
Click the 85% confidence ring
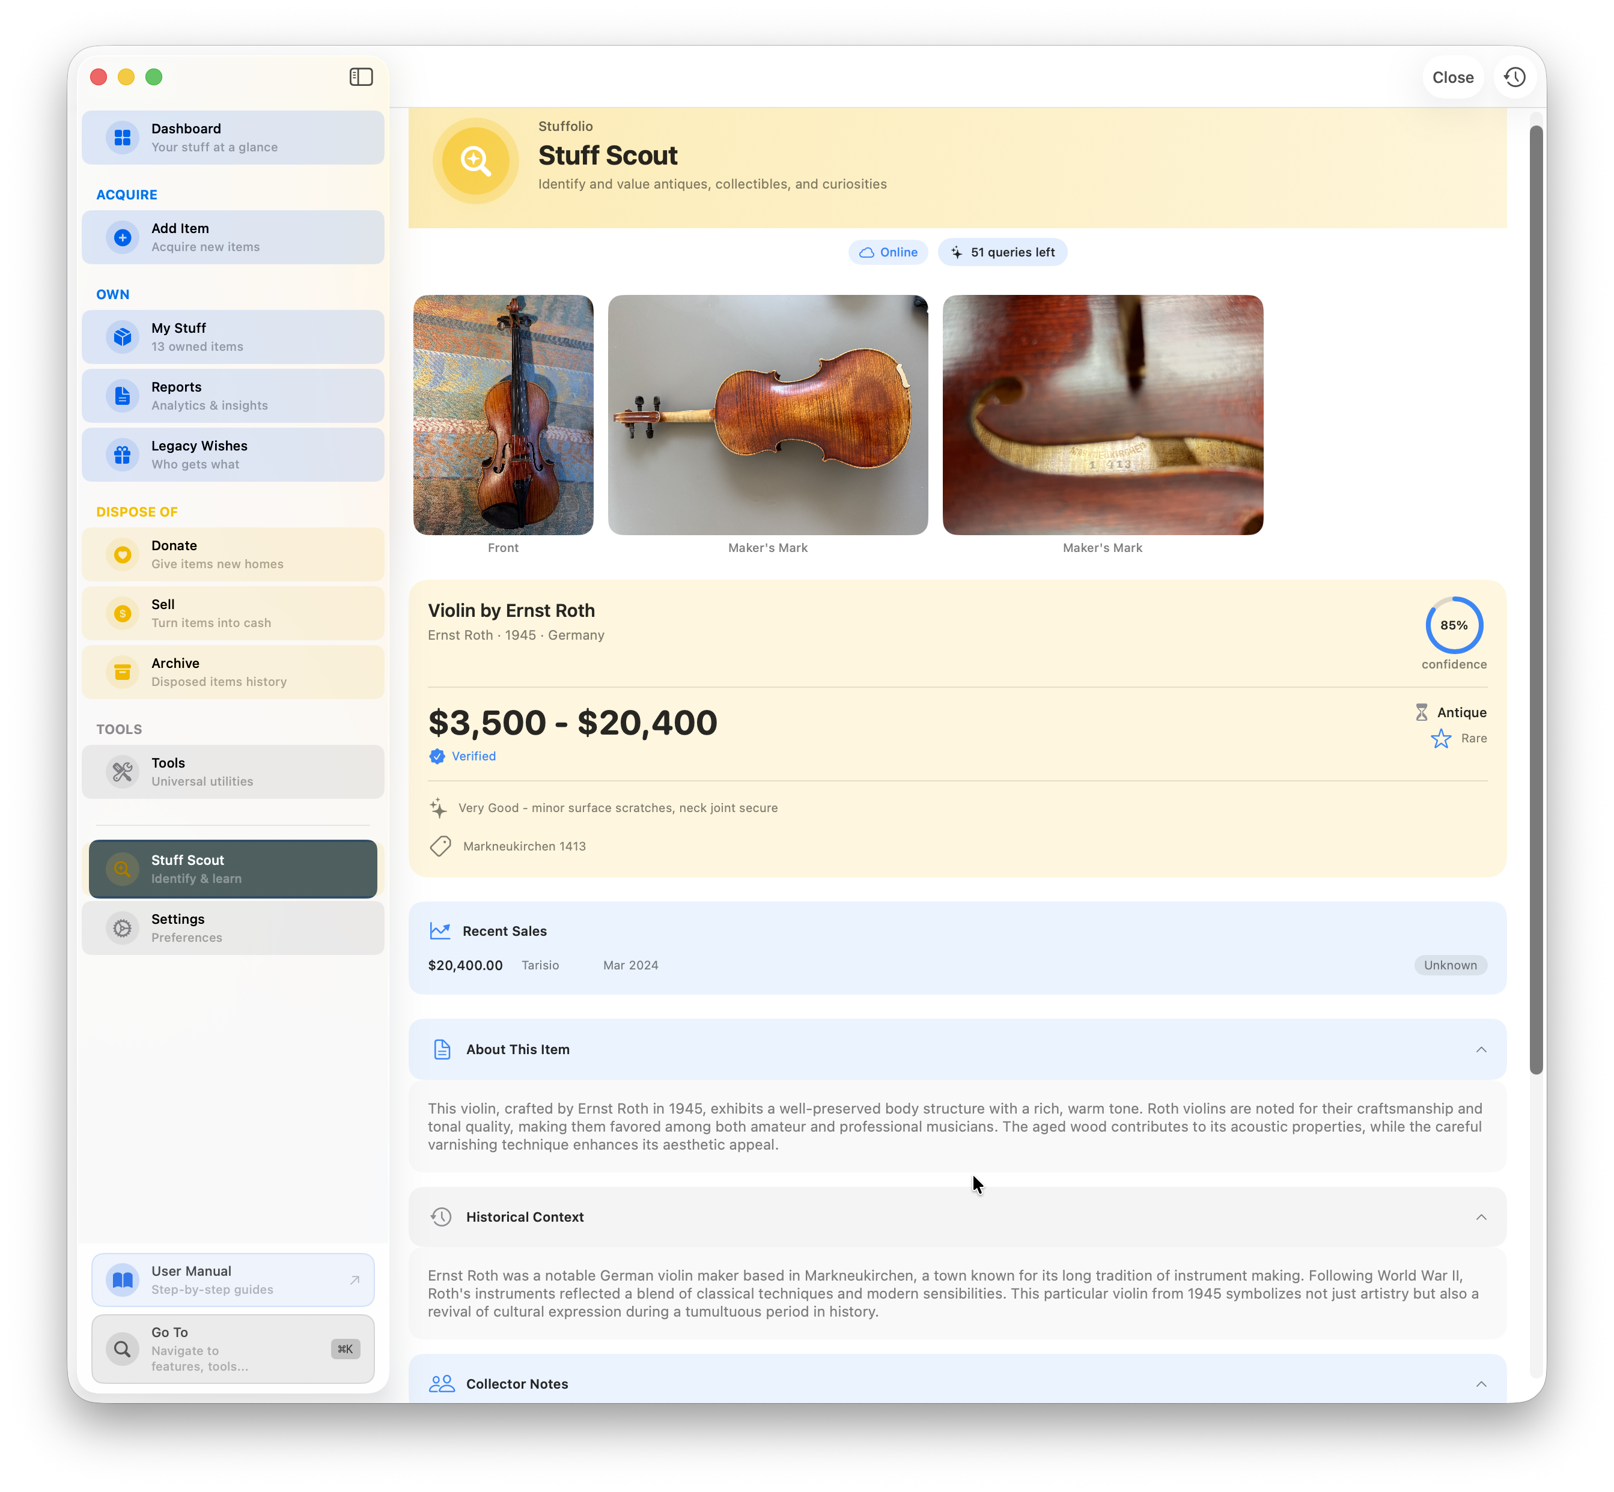tap(1453, 625)
